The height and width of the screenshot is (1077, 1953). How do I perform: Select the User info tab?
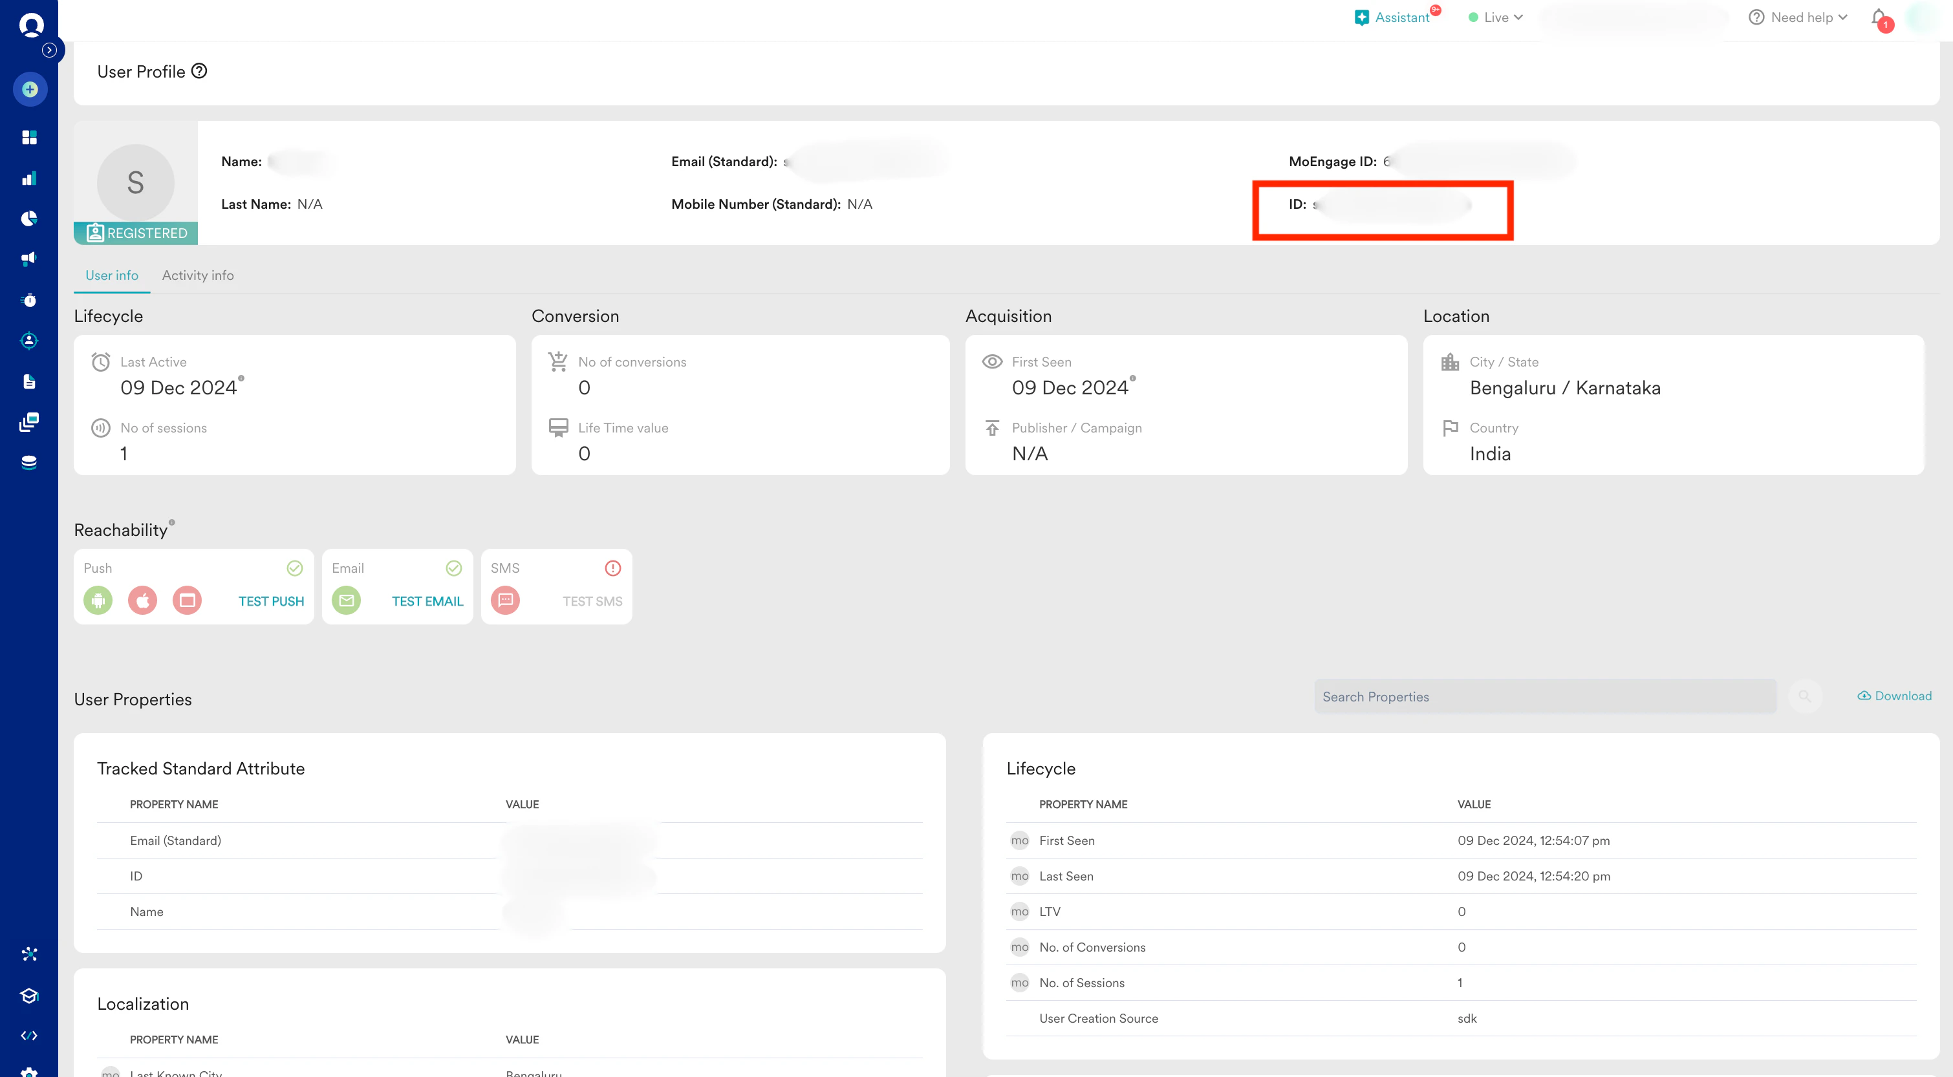(x=111, y=275)
